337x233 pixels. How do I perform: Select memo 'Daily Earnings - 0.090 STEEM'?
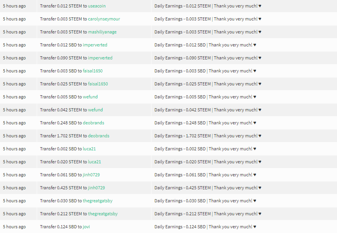(x=182, y=58)
